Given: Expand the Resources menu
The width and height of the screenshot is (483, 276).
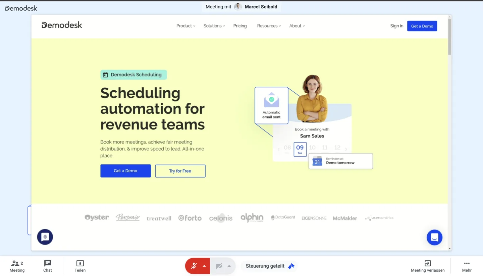Looking at the screenshot, I should pos(269,26).
